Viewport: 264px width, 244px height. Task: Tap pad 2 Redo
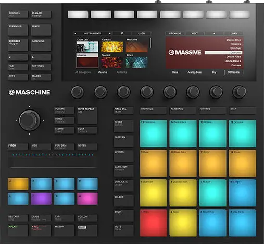[x=183, y=223]
